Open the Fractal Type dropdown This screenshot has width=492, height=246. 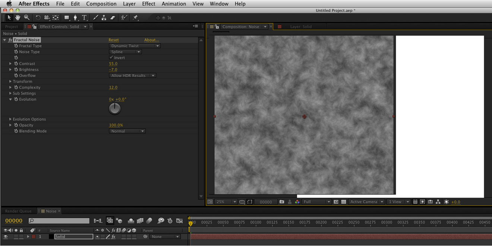coord(135,46)
